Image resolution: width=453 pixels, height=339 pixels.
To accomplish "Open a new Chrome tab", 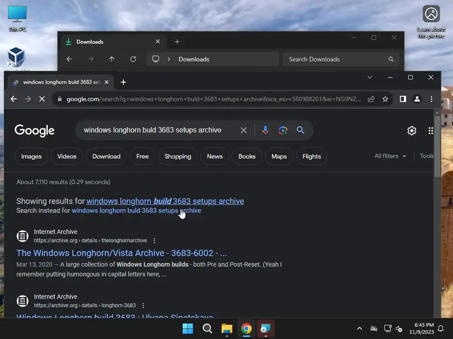I will [123, 82].
